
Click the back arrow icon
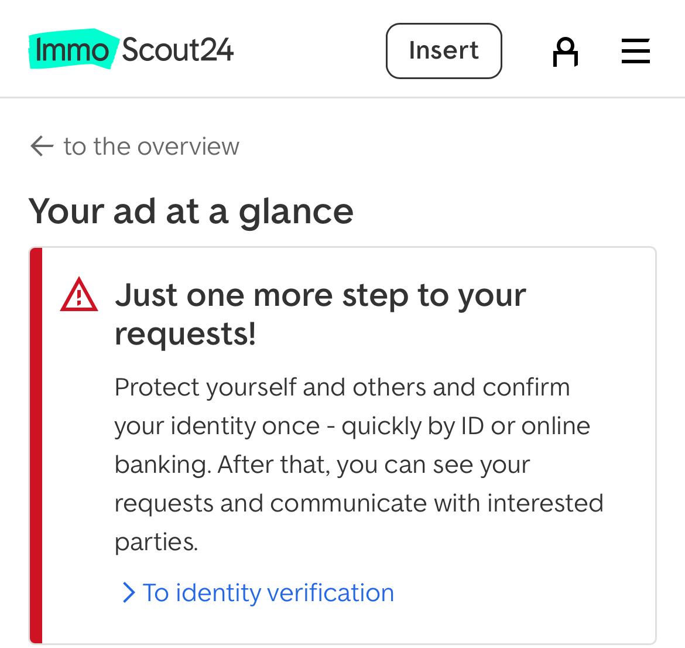click(42, 146)
